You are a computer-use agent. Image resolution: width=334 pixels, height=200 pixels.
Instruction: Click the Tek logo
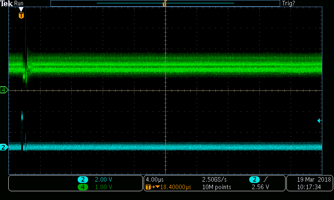click(x=6, y=3)
